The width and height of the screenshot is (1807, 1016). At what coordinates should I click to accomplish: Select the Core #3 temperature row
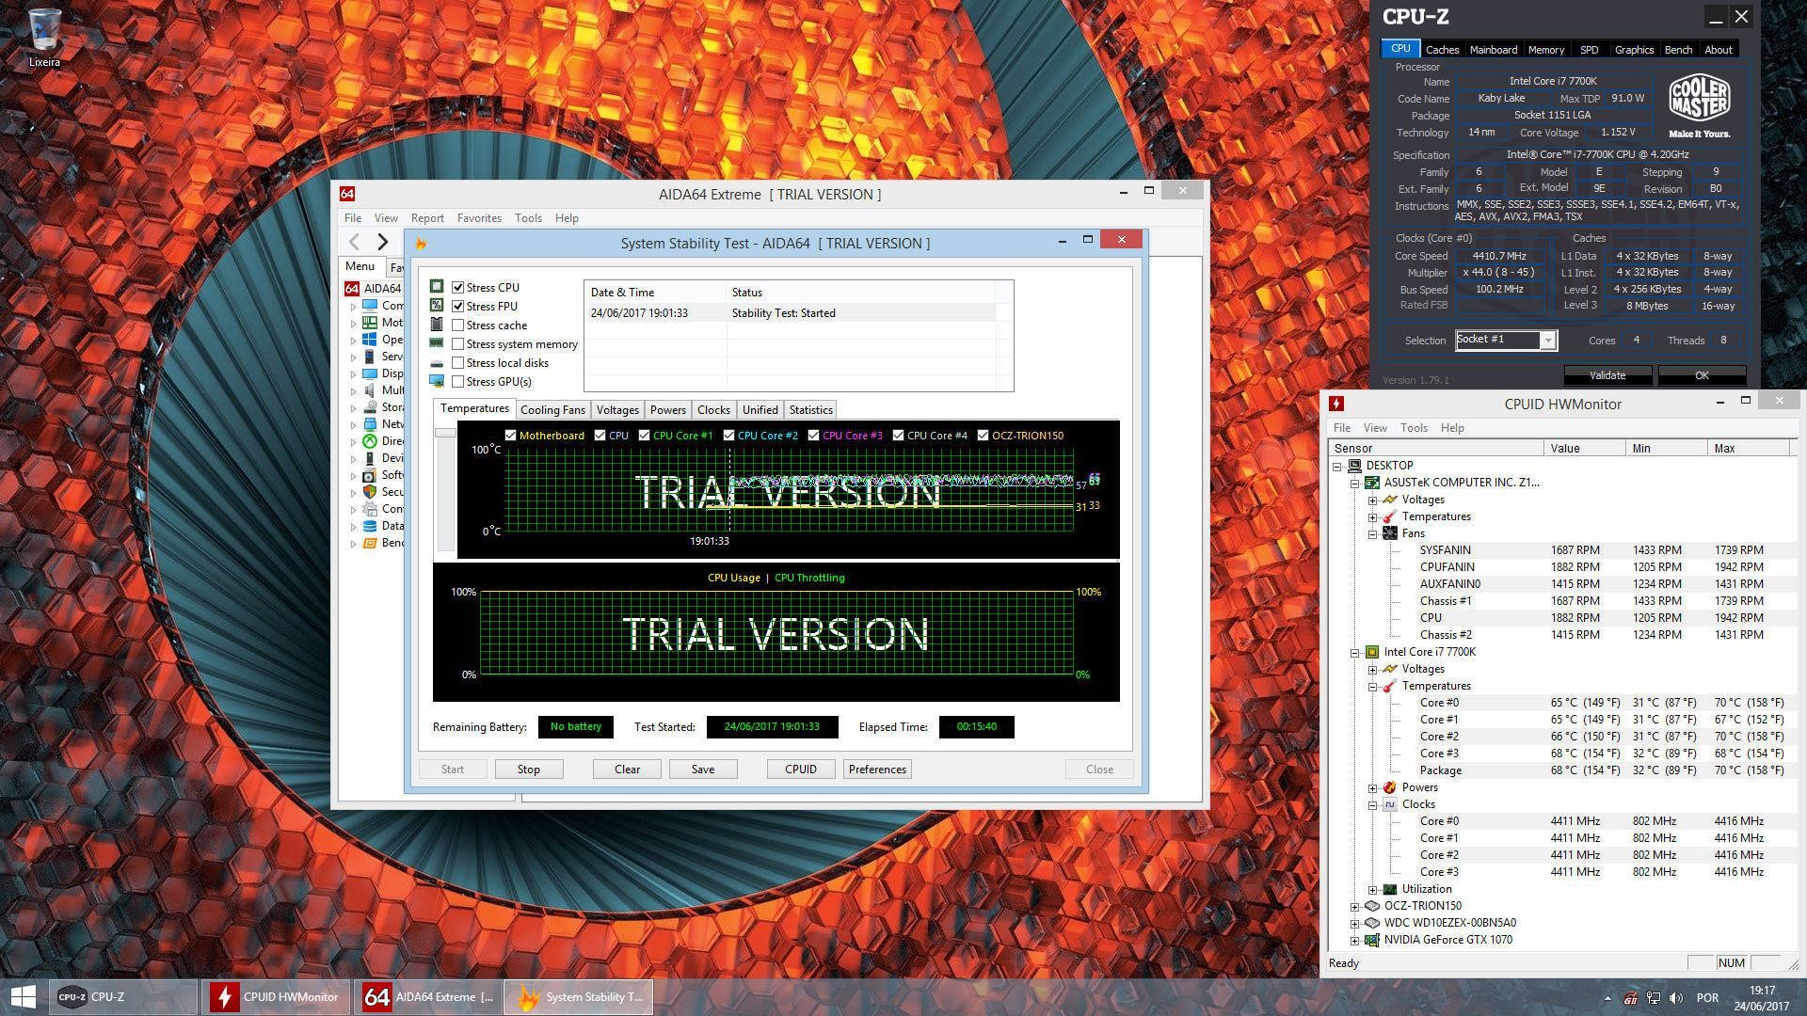(1561, 754)
